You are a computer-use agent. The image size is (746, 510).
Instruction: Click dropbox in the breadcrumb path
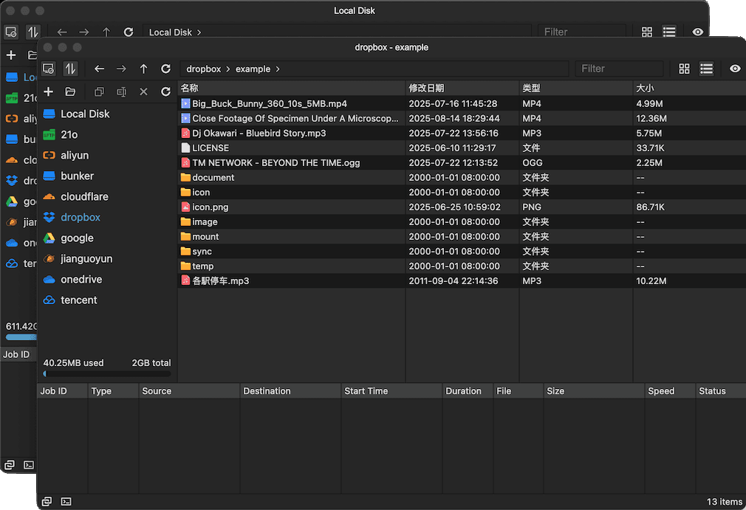(203, 69)
